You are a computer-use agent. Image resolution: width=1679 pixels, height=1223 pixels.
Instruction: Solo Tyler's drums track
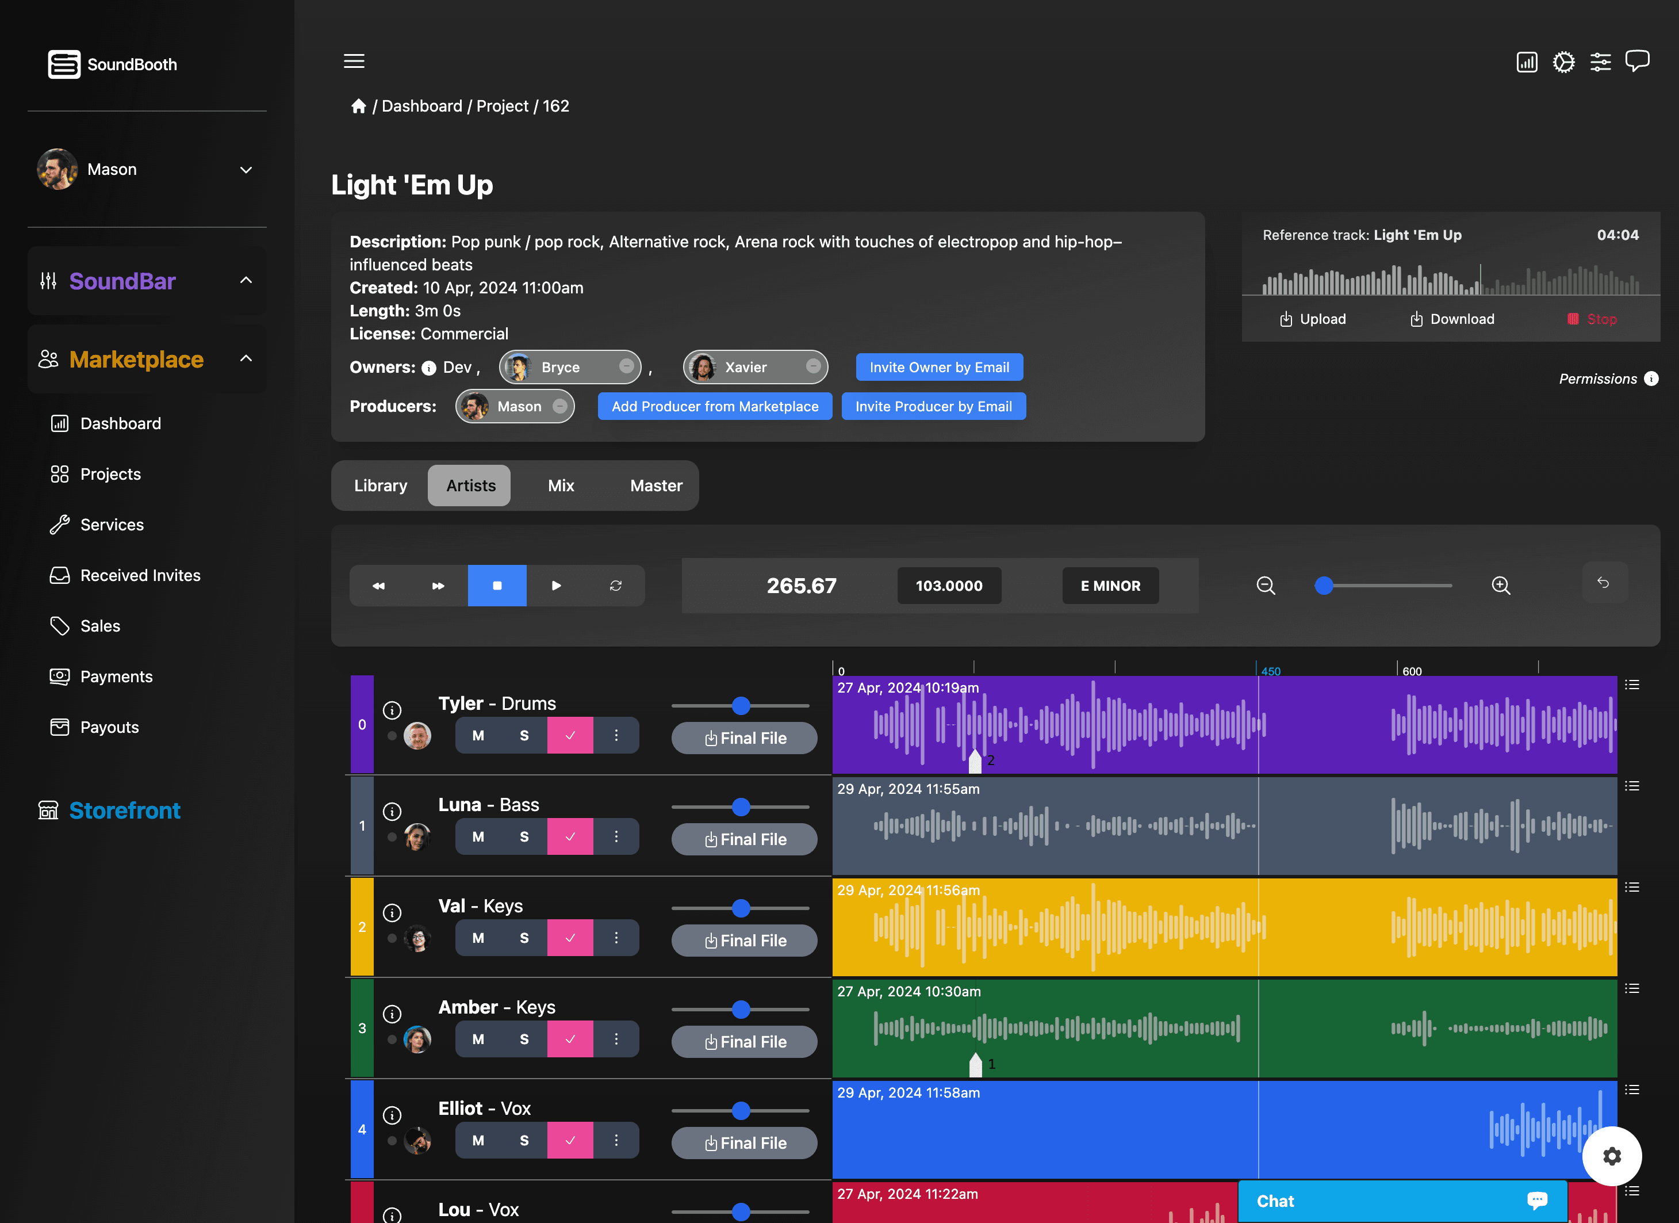pos(523,735)
